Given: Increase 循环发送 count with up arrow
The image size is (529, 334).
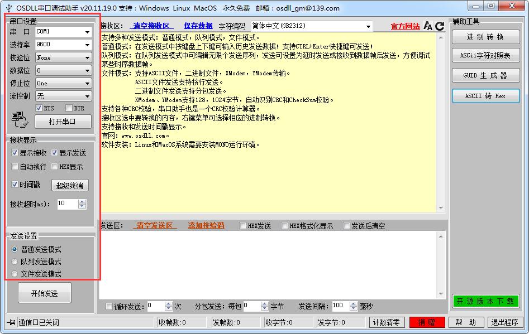Looking at the screenshot, I should (169, 304).
